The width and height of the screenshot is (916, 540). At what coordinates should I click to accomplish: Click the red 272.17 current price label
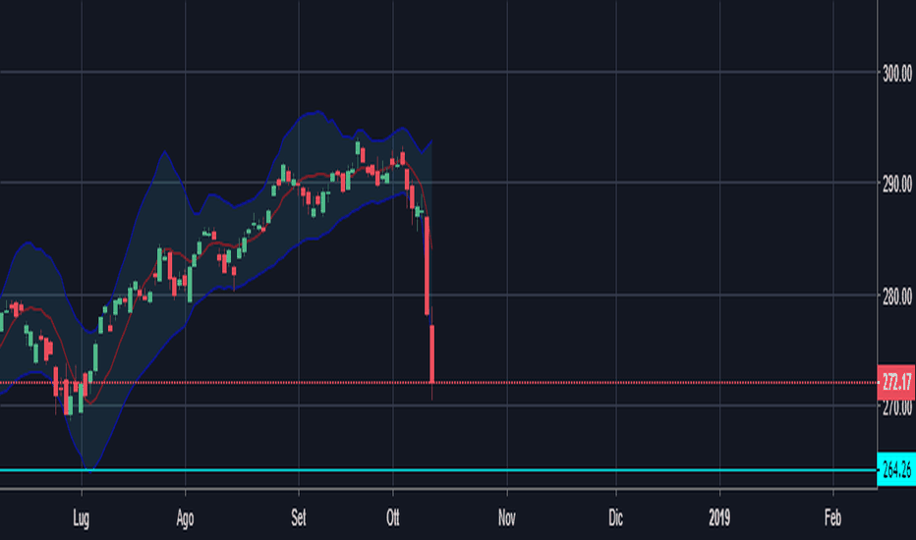pos(896,382)
